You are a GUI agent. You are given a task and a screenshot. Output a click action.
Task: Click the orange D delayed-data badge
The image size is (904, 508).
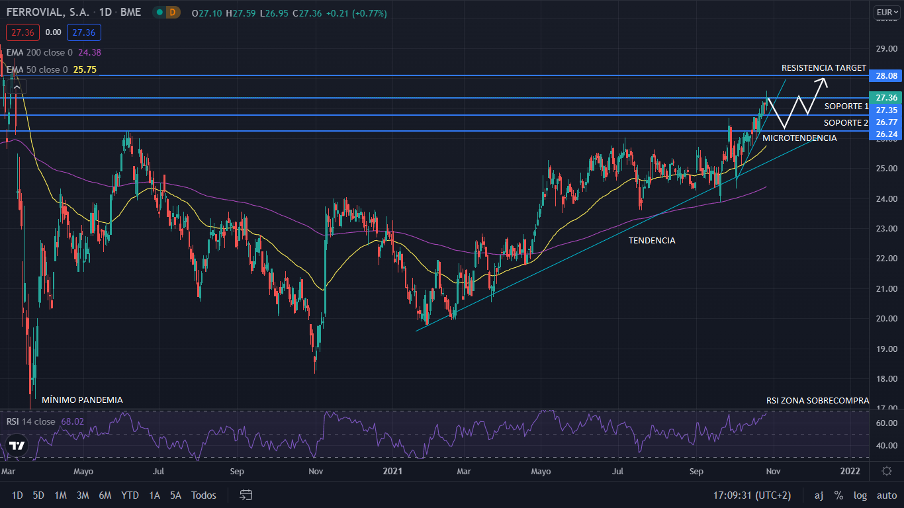(173, 13)
